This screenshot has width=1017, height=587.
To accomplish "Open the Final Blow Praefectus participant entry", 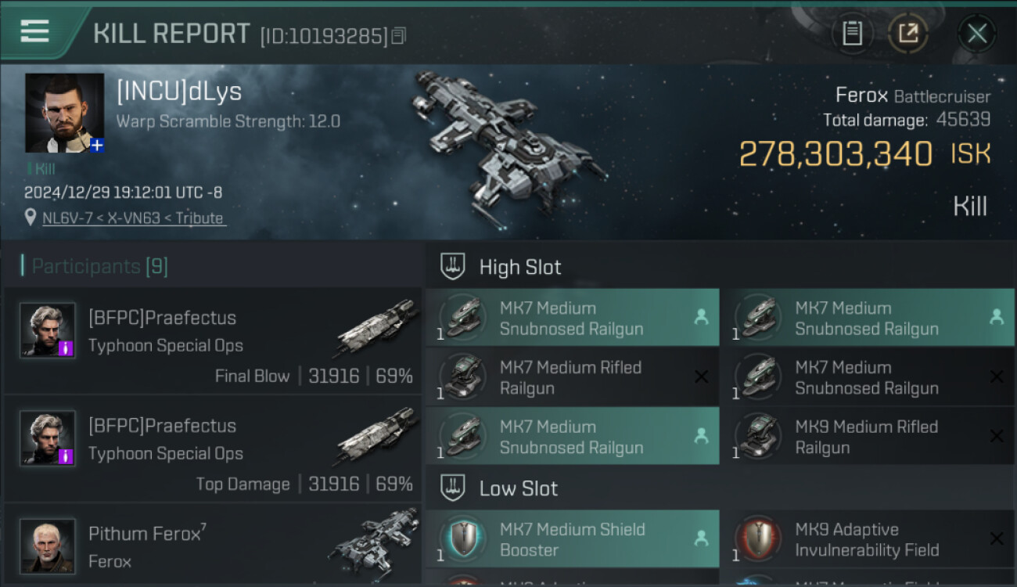I will pos(213,340).
